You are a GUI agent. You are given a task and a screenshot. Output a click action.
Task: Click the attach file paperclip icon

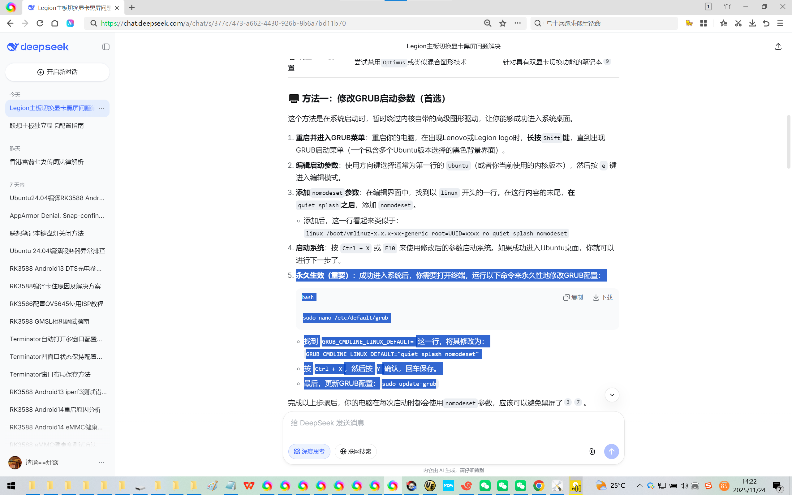(x=592, y=451)
